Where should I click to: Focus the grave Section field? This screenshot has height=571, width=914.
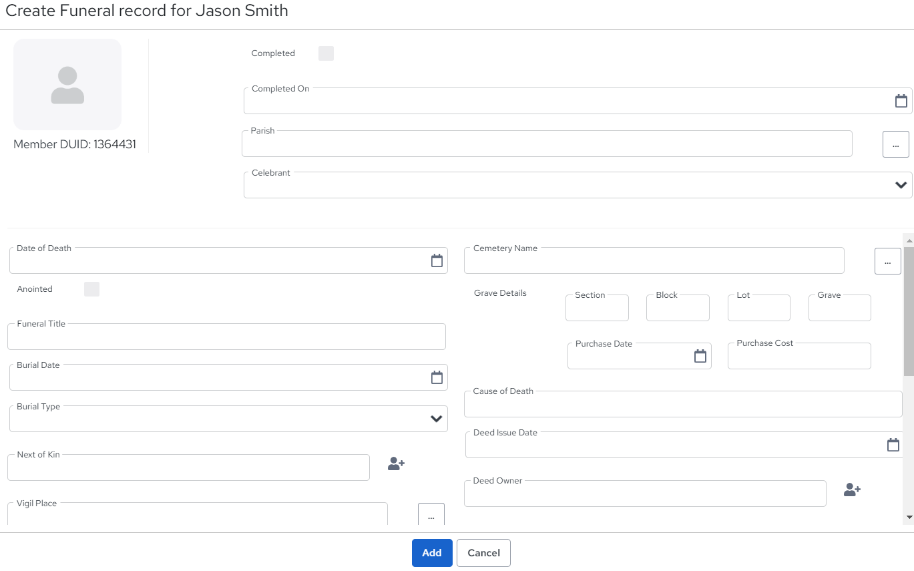coord(597,308)
